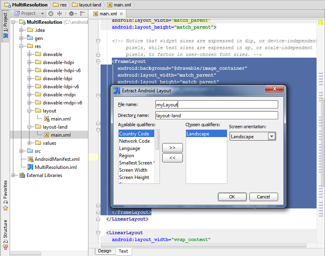Select Network Code in Available qualifiers
Image resolution: width=325 pixels, height=256 pixels.
tap(136, 141)
